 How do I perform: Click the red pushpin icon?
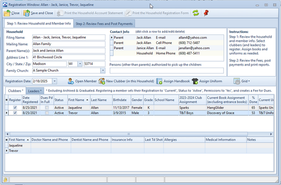click(x=206, y=13)
